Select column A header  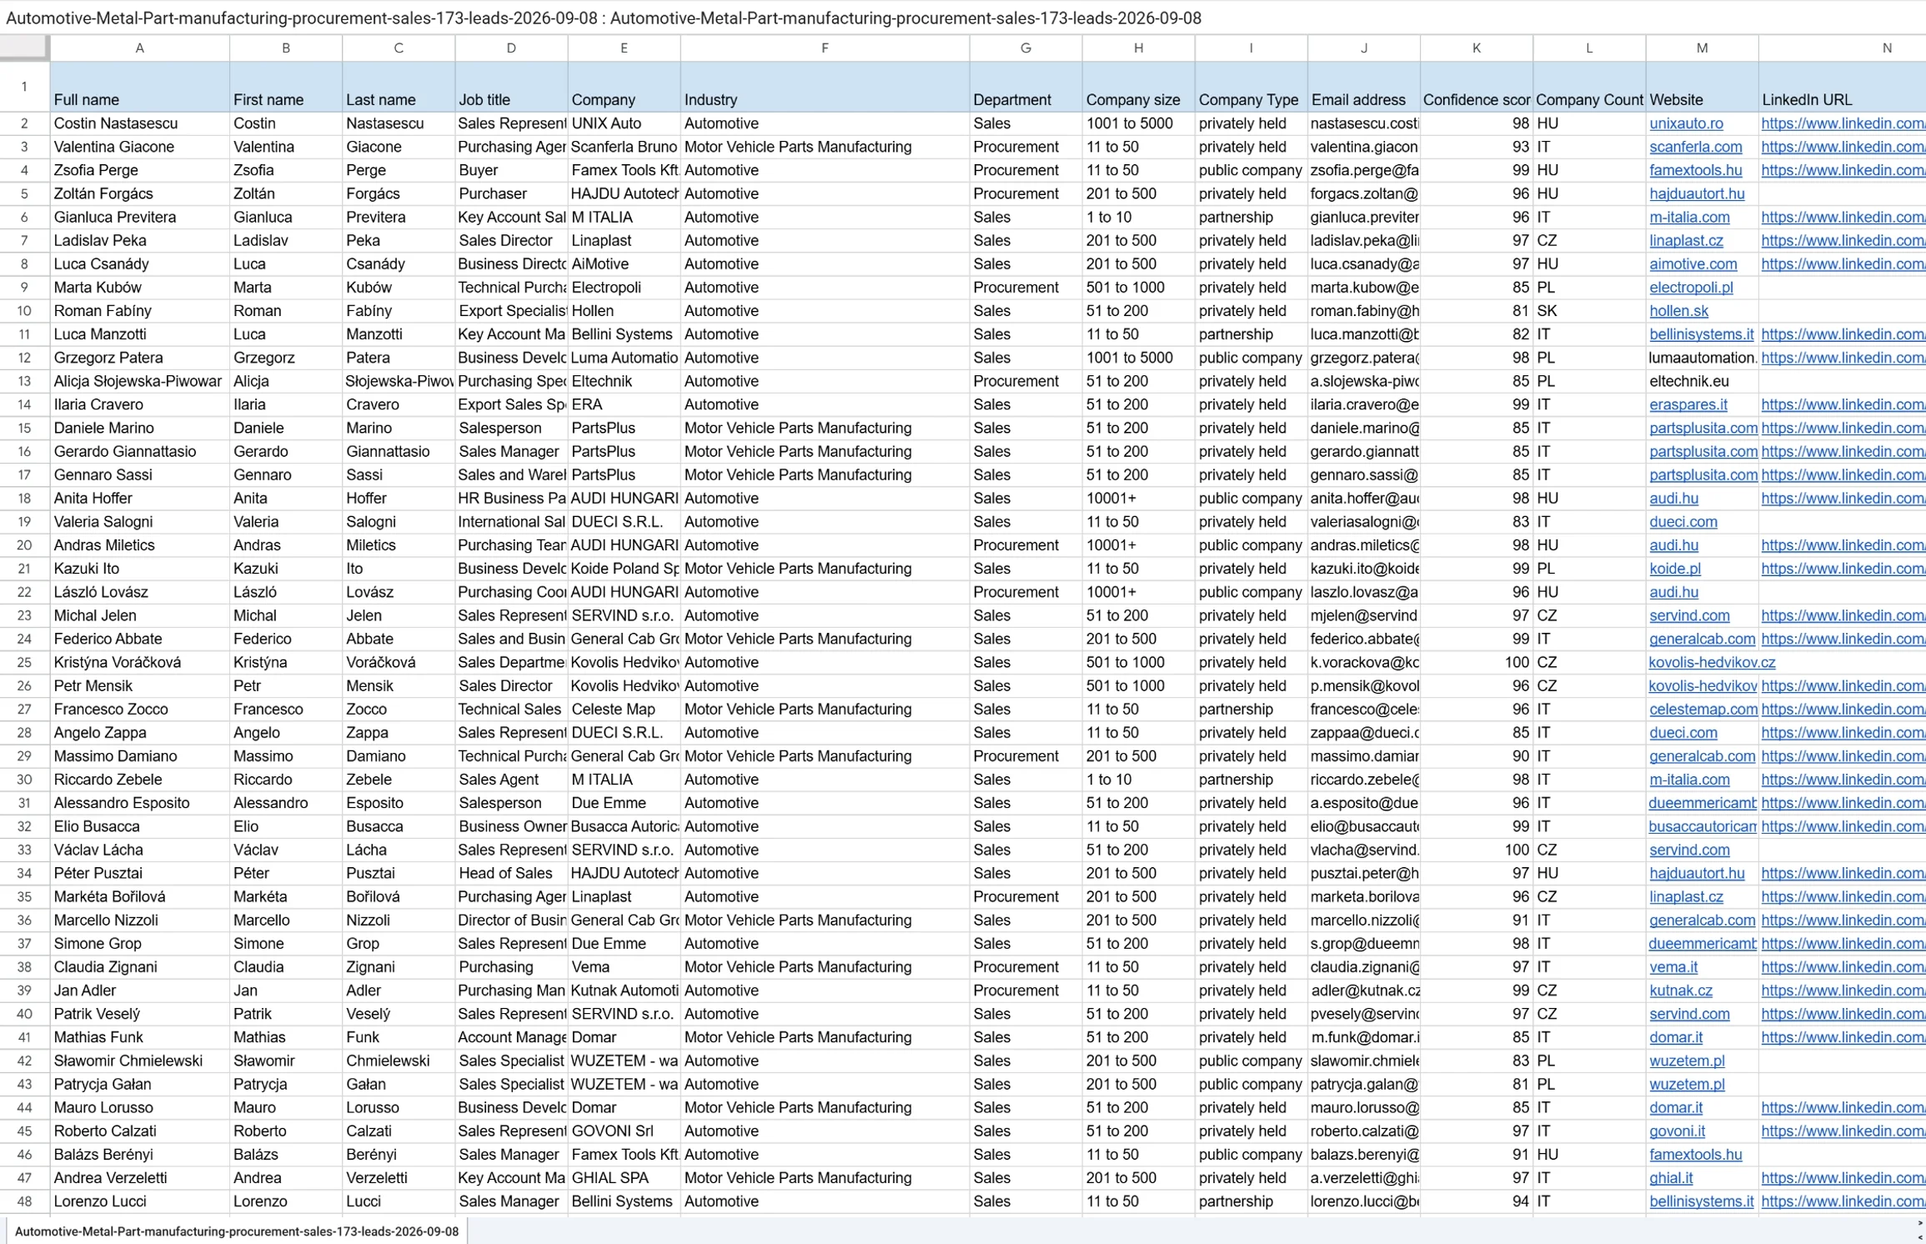tap(139, 48)
